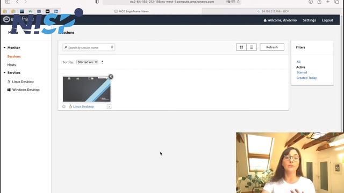Toggle the Safari sidebar button

8,2
